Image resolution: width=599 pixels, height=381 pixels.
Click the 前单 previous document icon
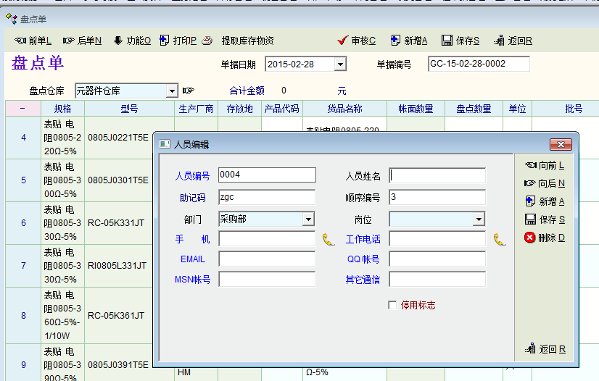[x=20, y=41]
